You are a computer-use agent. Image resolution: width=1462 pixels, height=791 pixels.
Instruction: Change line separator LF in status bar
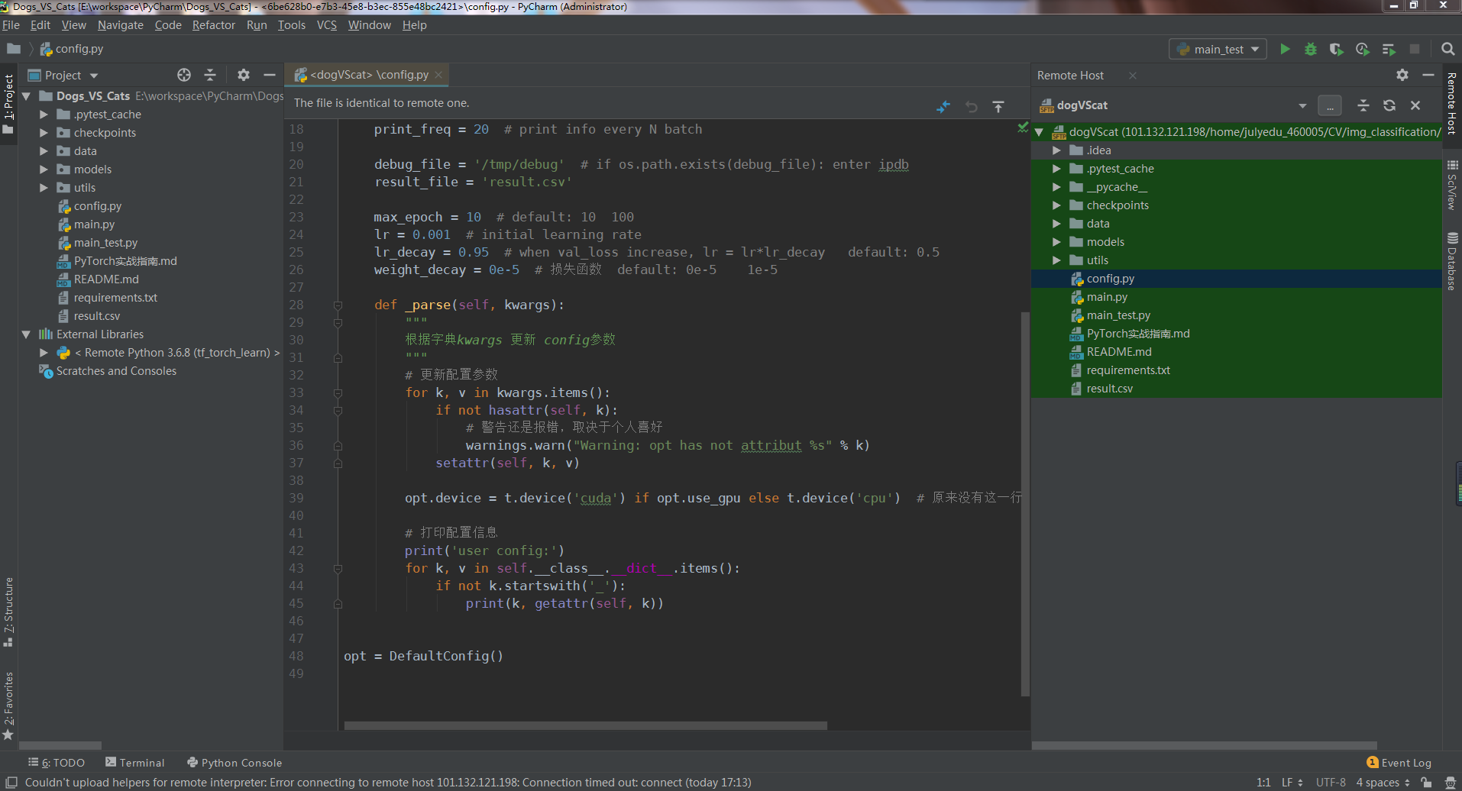pyautogui.click(x=1292, y=783)
